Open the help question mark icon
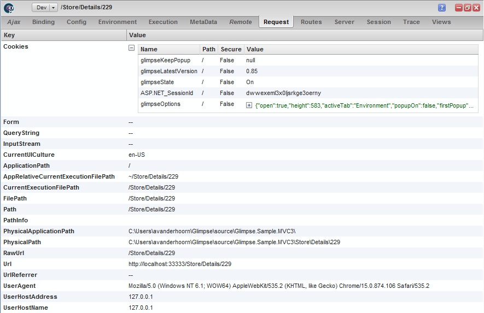This screenshot has width=484, height=313. (442, 8)
